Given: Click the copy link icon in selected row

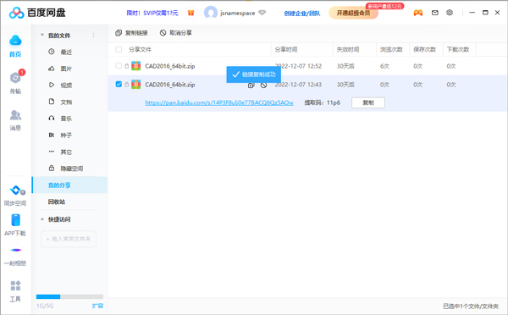Looking at the screenshot, I should point(251,86).
